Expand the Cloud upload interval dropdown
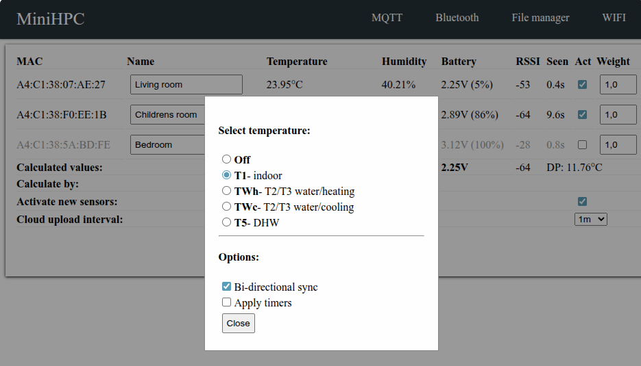Viewport: 641px width, 366px height. pyautogui.click(x=590, y=219)
